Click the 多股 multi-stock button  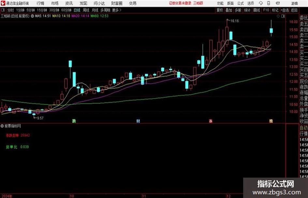point(238,10)
